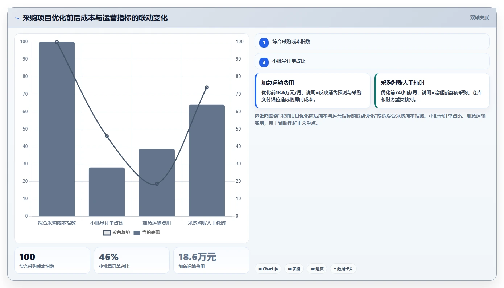Click the x-axis label 采购对账人工耗时
The image size is (504, 288).
(207, 223)
